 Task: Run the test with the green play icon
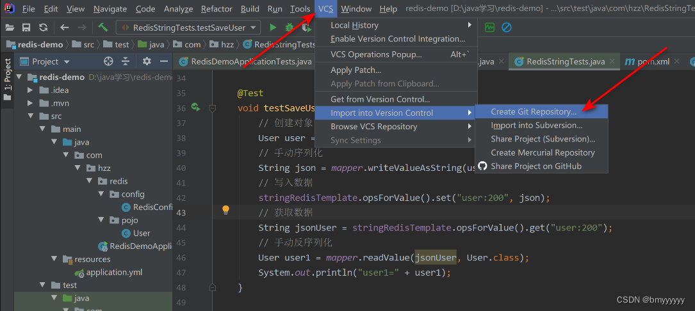click(273, 28)
